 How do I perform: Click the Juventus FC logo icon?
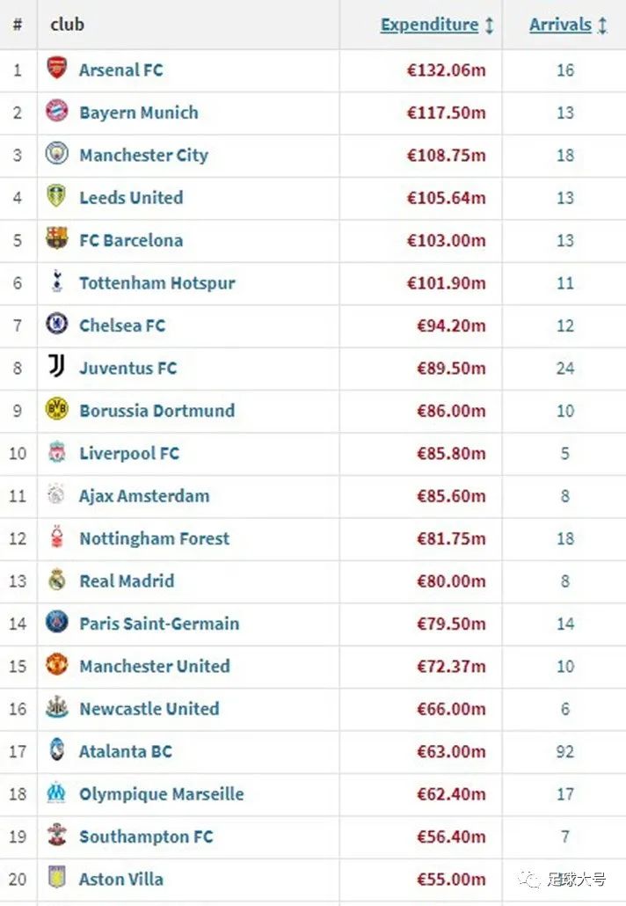tap(56, 367)
